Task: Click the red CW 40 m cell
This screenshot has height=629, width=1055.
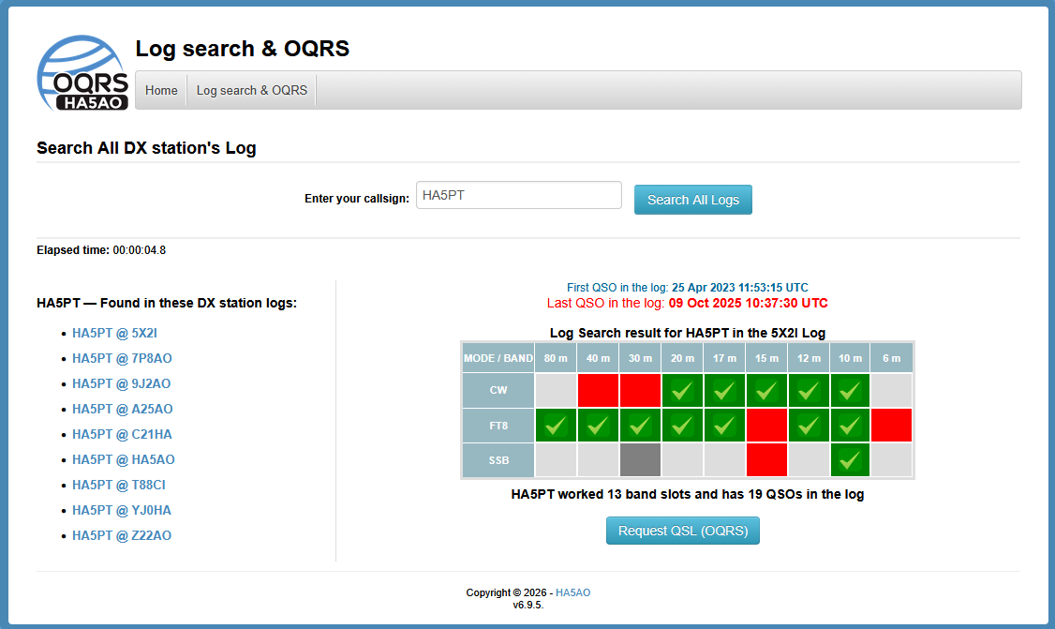Action: click(x=597, y=390)
